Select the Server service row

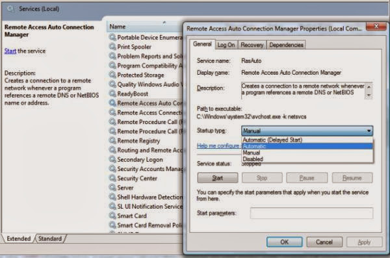coord(146,188)
